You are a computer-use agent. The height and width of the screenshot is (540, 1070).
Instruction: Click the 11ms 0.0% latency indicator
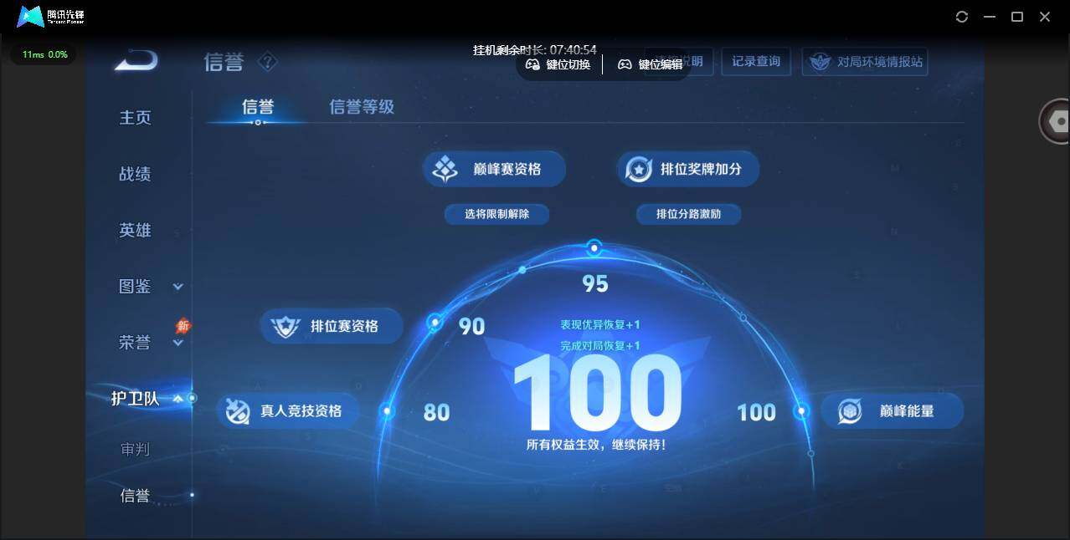pyautogui.click(x=44, y=54)
